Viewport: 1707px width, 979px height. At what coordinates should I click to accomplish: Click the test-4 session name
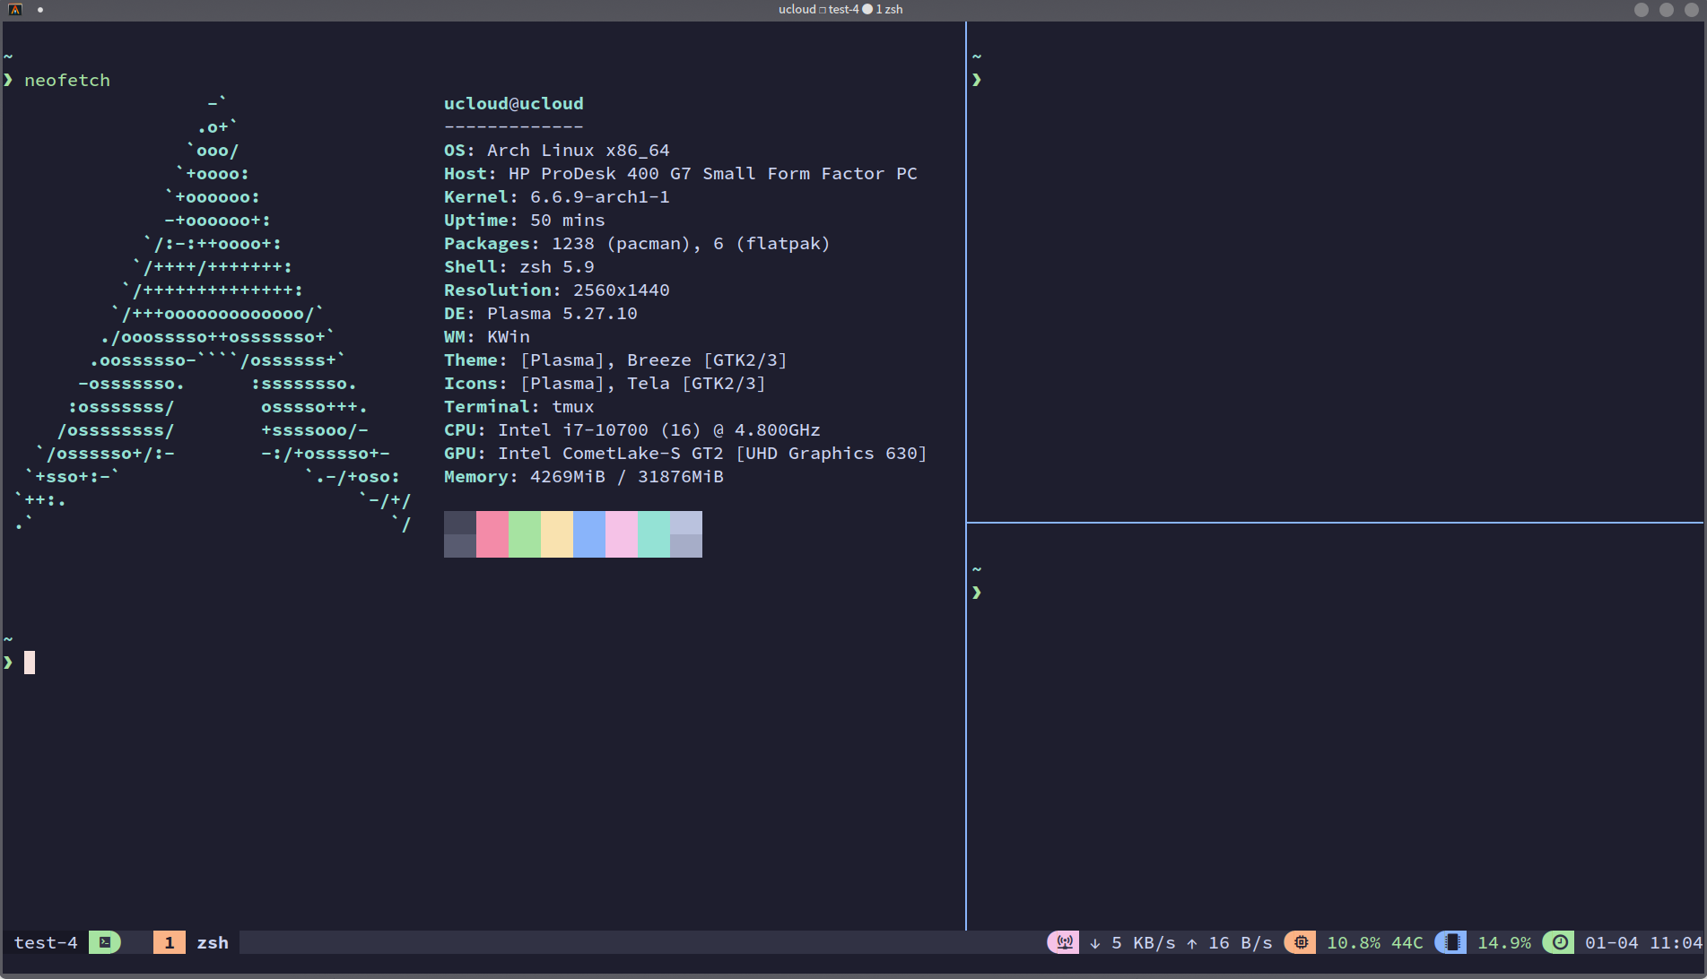46,942
